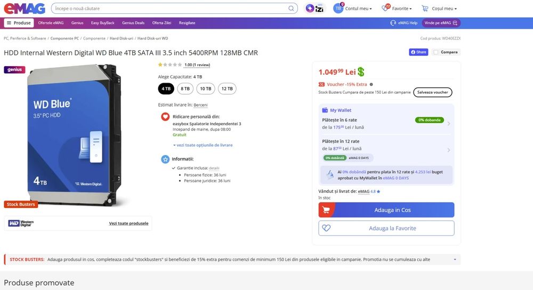Click the shopping cart icon in header
Screen dimensions: 533x290
(x=425, y=9)
